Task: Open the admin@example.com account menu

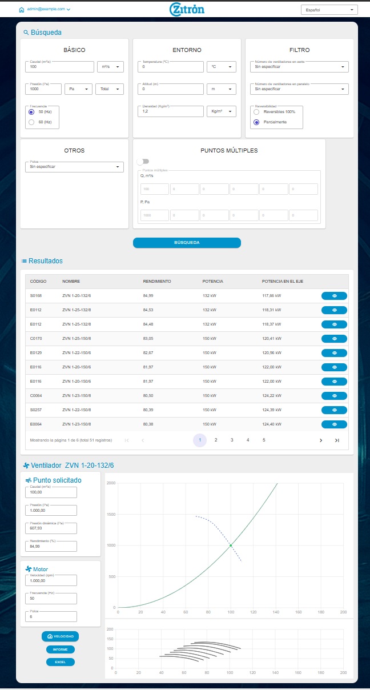Action: [x=49, y=10]
